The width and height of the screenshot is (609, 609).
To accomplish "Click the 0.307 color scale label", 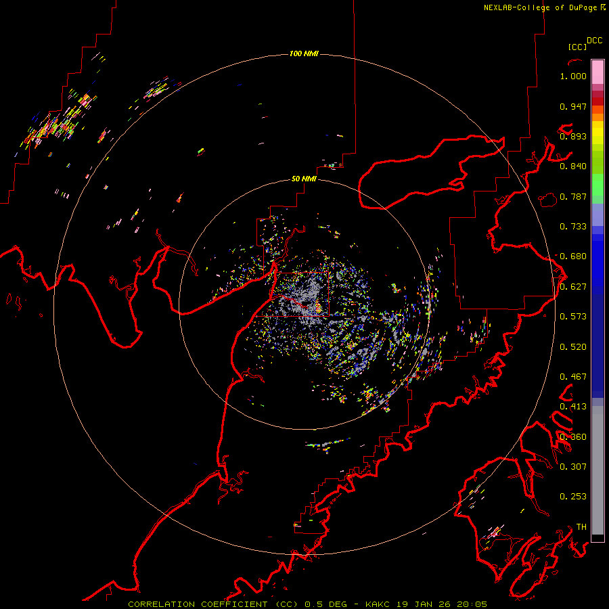I will [573, 467].
